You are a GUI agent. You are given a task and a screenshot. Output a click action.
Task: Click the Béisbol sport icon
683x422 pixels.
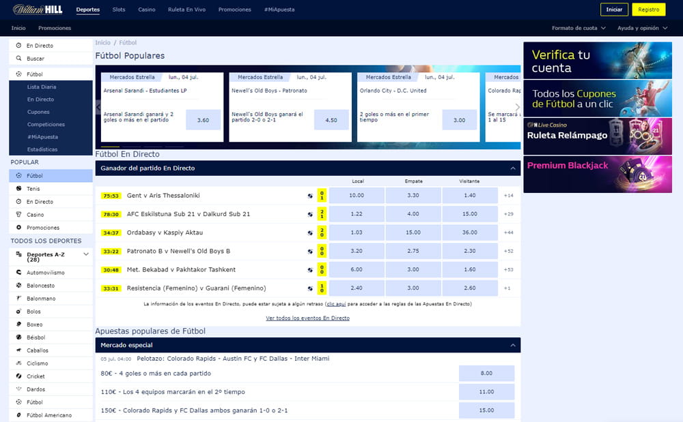tap(18, 337)
